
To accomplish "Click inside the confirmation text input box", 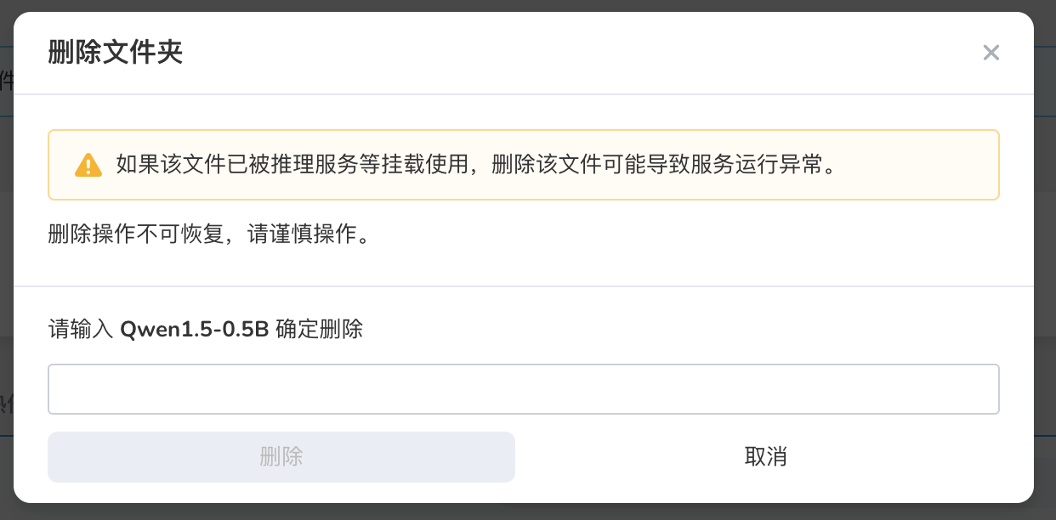I will tap(524, 388).
